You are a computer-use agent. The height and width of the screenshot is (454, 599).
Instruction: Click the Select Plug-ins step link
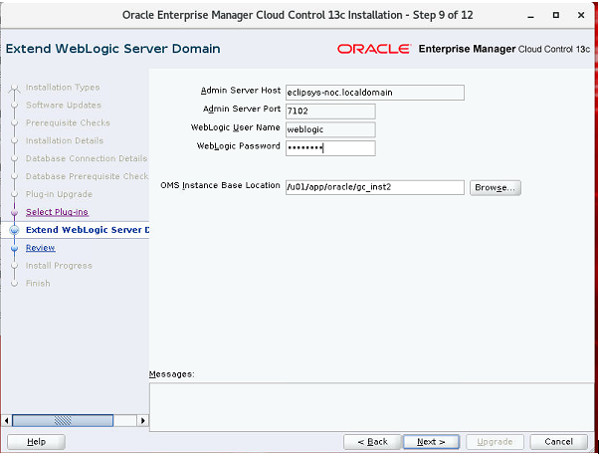[58, 212]
